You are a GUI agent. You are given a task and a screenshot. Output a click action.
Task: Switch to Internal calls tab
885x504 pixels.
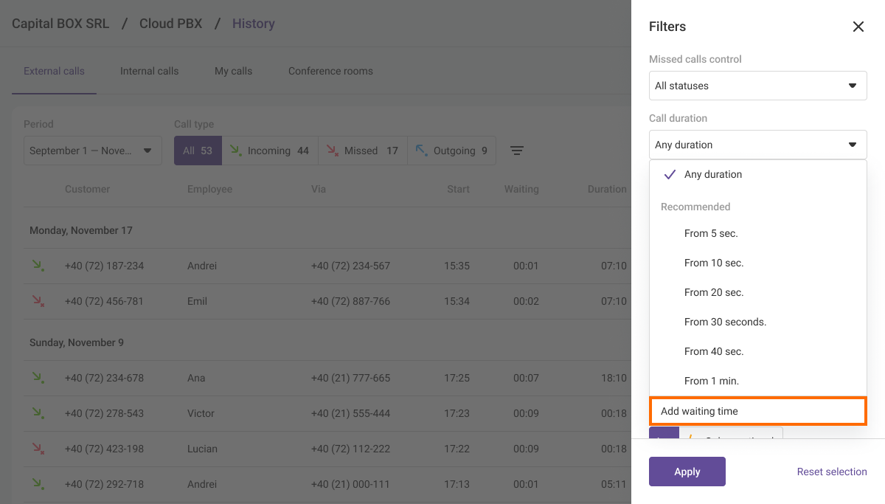click(149, 72)
